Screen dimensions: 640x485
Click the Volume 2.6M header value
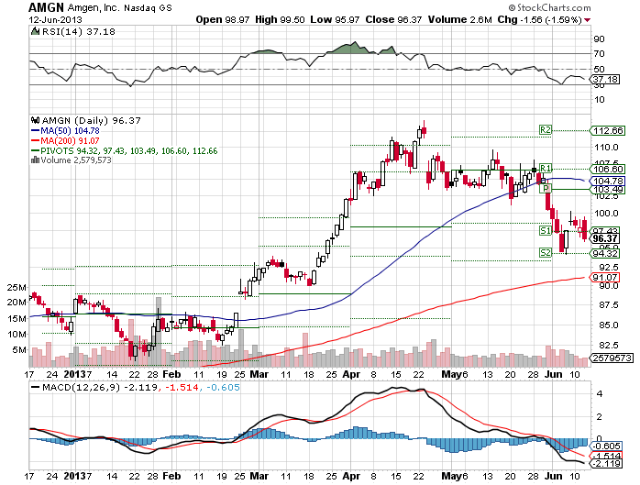pos(459,19)
